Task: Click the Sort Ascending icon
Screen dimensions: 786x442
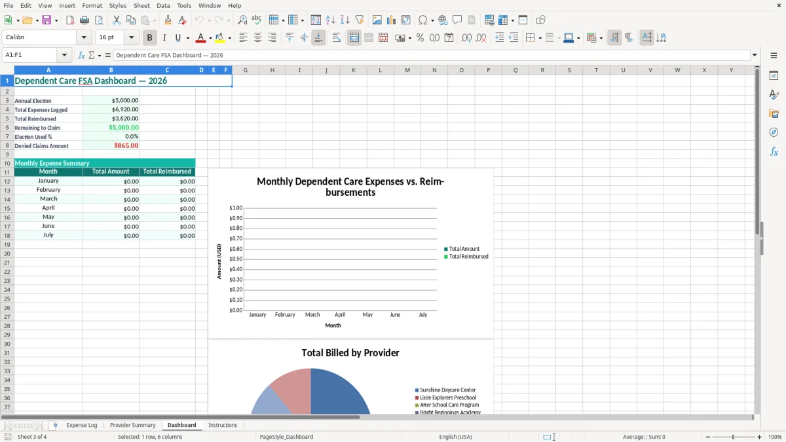Action: pyautogui.click(x=331, y=20)
